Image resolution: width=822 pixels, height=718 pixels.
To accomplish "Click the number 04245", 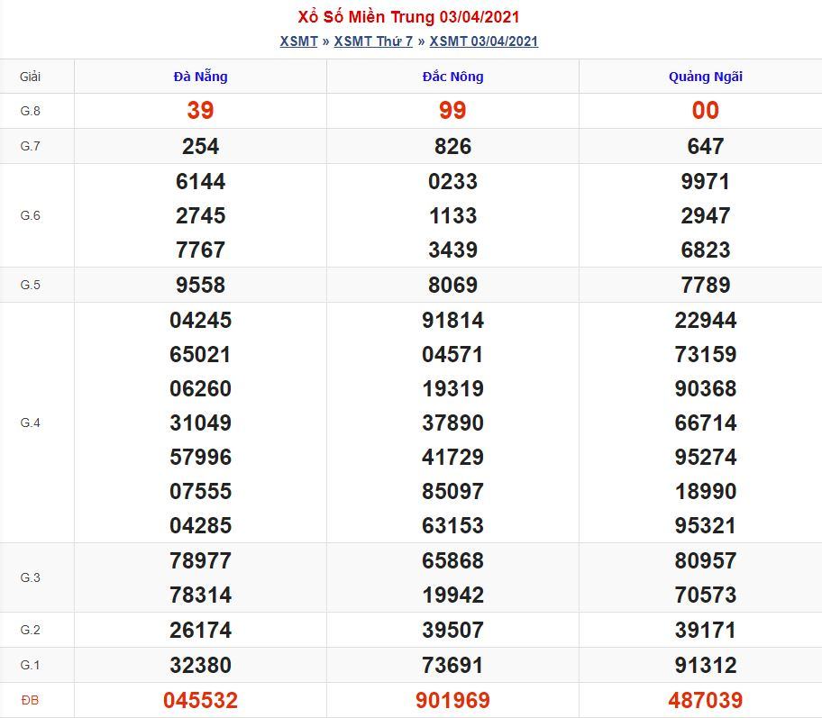I will coord(201,320).
